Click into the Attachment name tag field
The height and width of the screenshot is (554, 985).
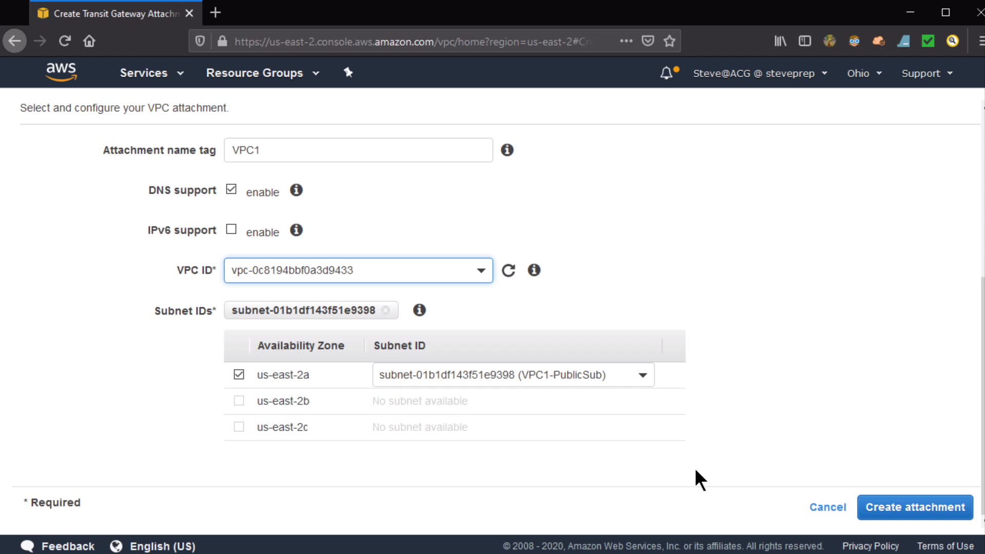(358, 150)
